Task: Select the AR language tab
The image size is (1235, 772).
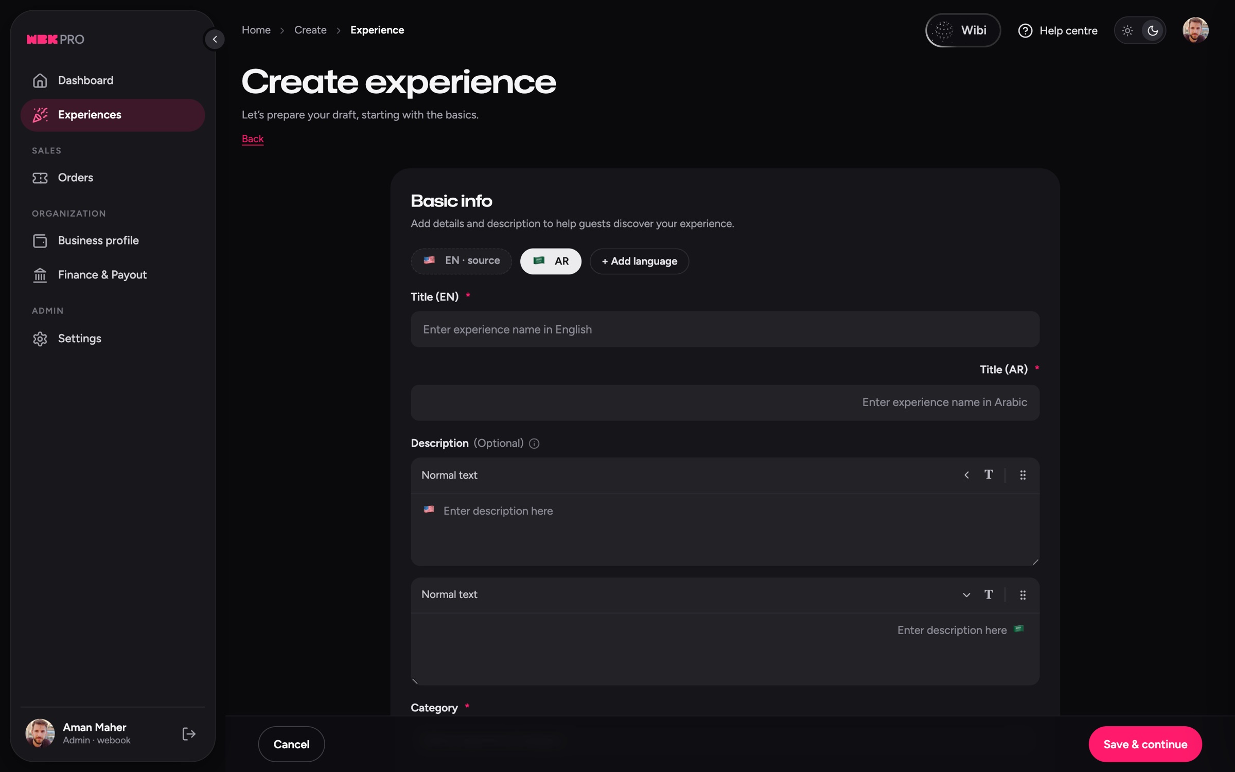Action: tap(551, 261)
